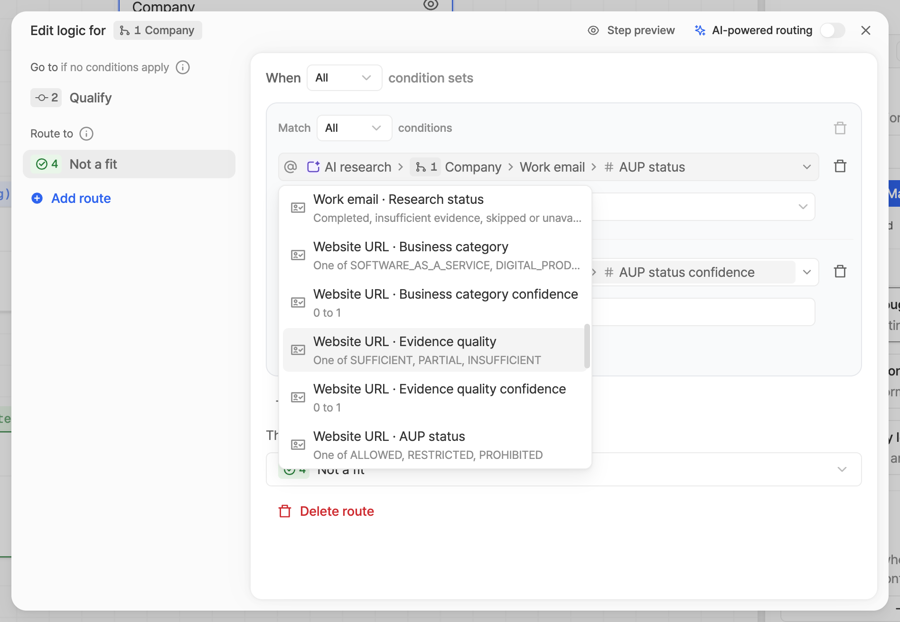Delete the AUP status condition
Screen dimensions: 900x622
pyautogui.click(x=840, y=166)
